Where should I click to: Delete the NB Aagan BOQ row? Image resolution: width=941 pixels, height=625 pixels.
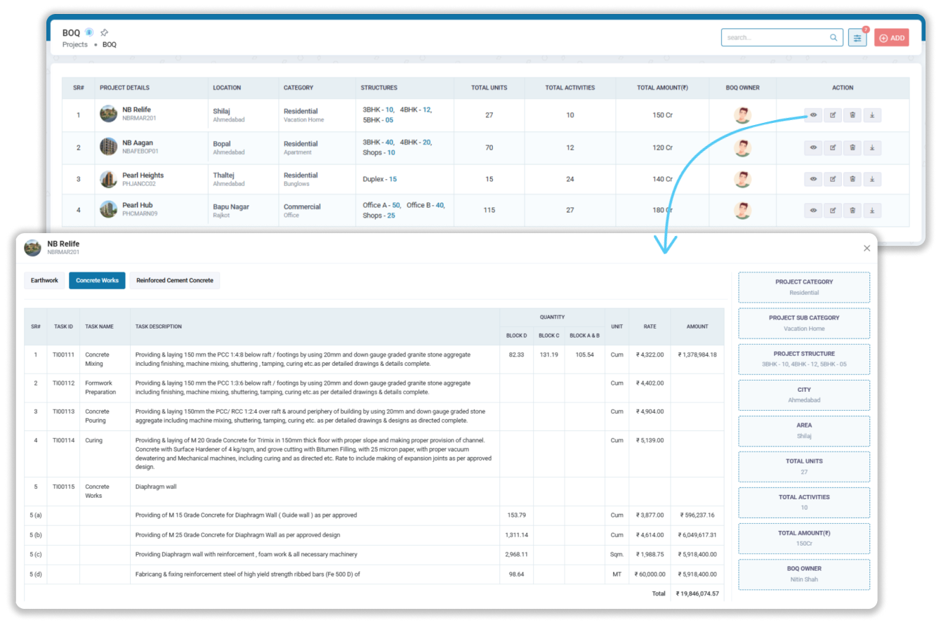(x=853, y=147)
